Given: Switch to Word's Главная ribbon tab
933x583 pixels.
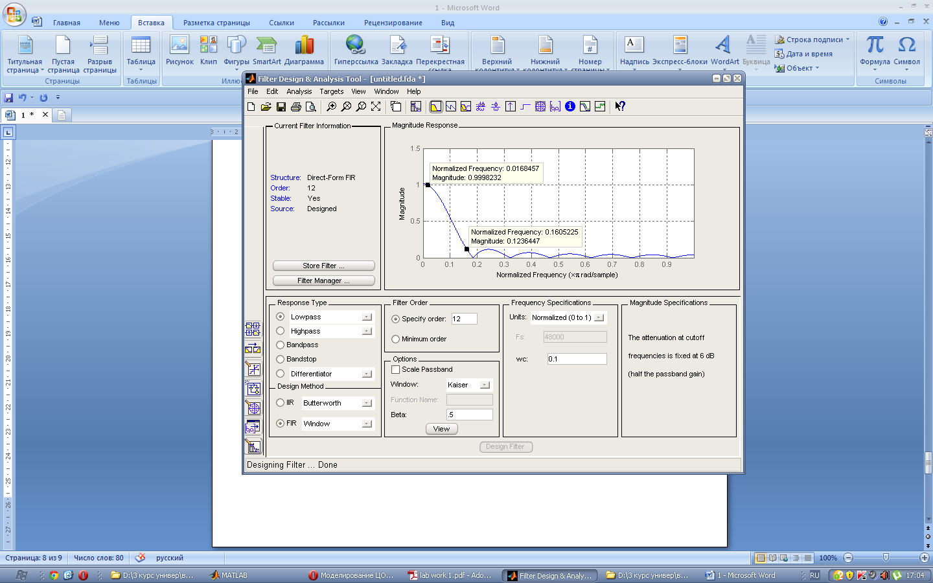Looking at the screenshot, I should (x=67, y=23).
